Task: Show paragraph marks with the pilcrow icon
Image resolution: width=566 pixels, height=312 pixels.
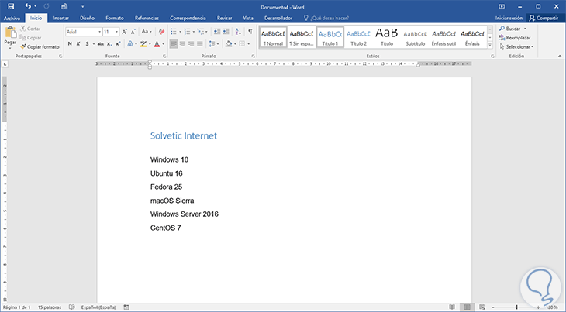Action: coord(250,32)
